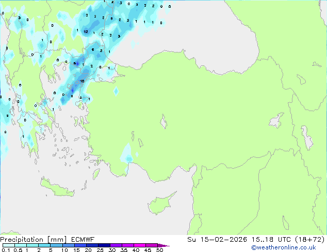Click the island of Cyprus on map
Image resolution: width=327 pixels, height=252 pixels.
160,204
